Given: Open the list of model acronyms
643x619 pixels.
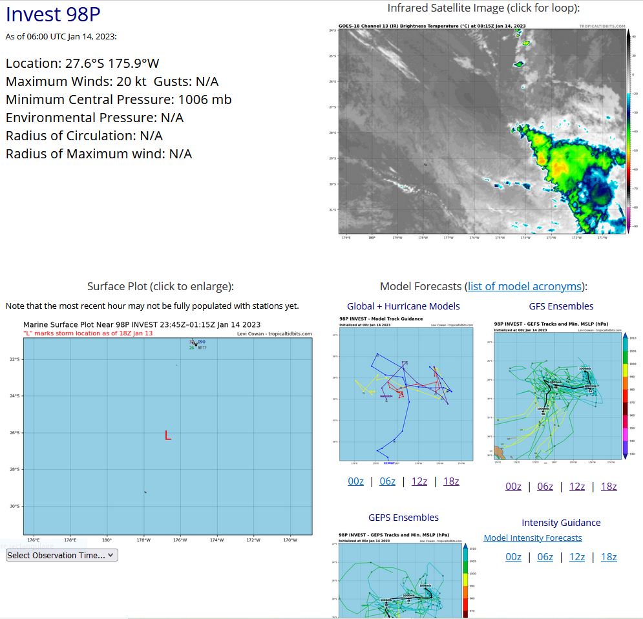Looking at the screenshot, I should [524, 286].
